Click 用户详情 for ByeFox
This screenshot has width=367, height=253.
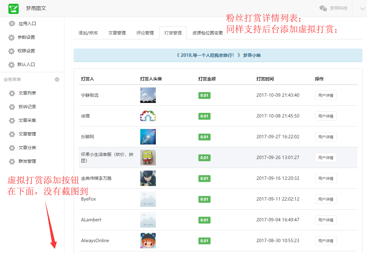[326, 199]
